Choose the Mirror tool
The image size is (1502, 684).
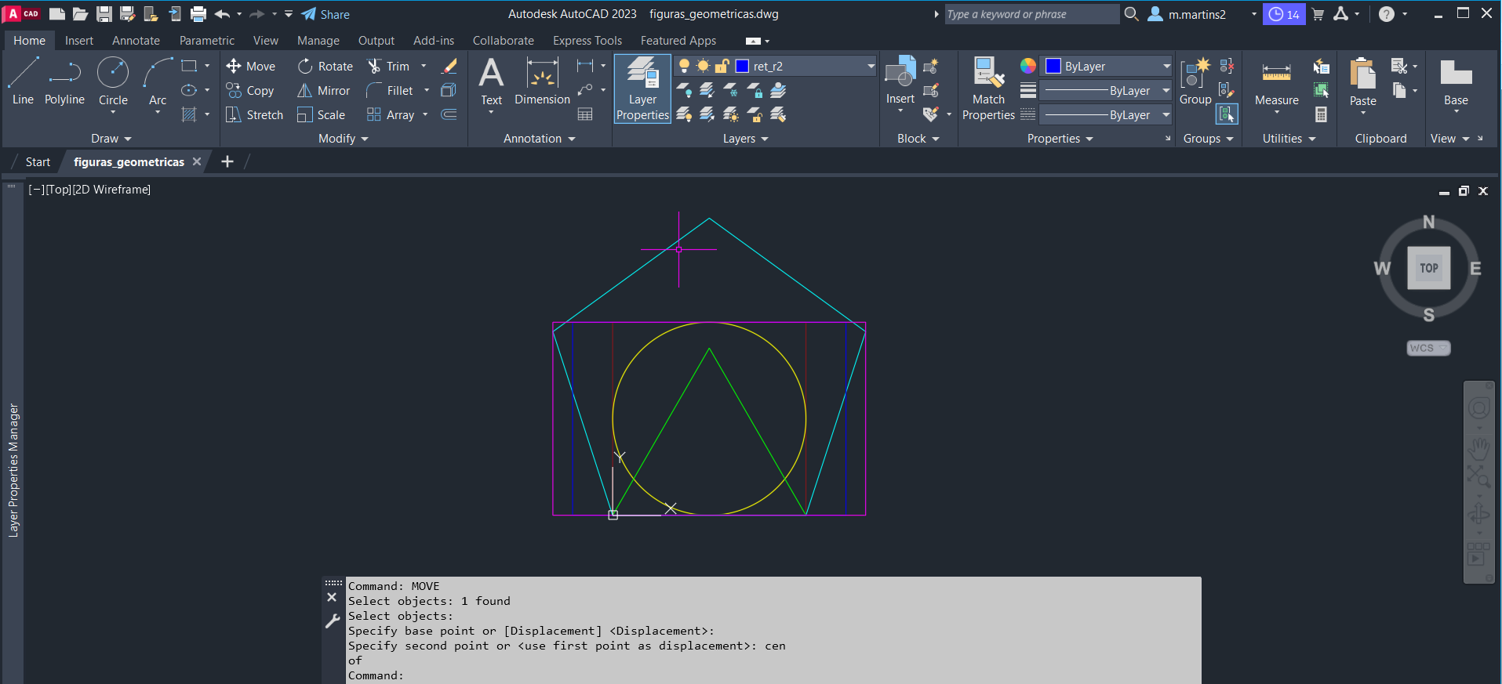point(324,91)
